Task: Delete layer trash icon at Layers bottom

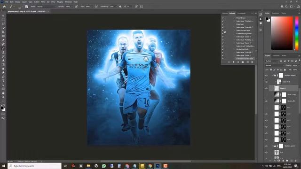Action: pos(296,161)
